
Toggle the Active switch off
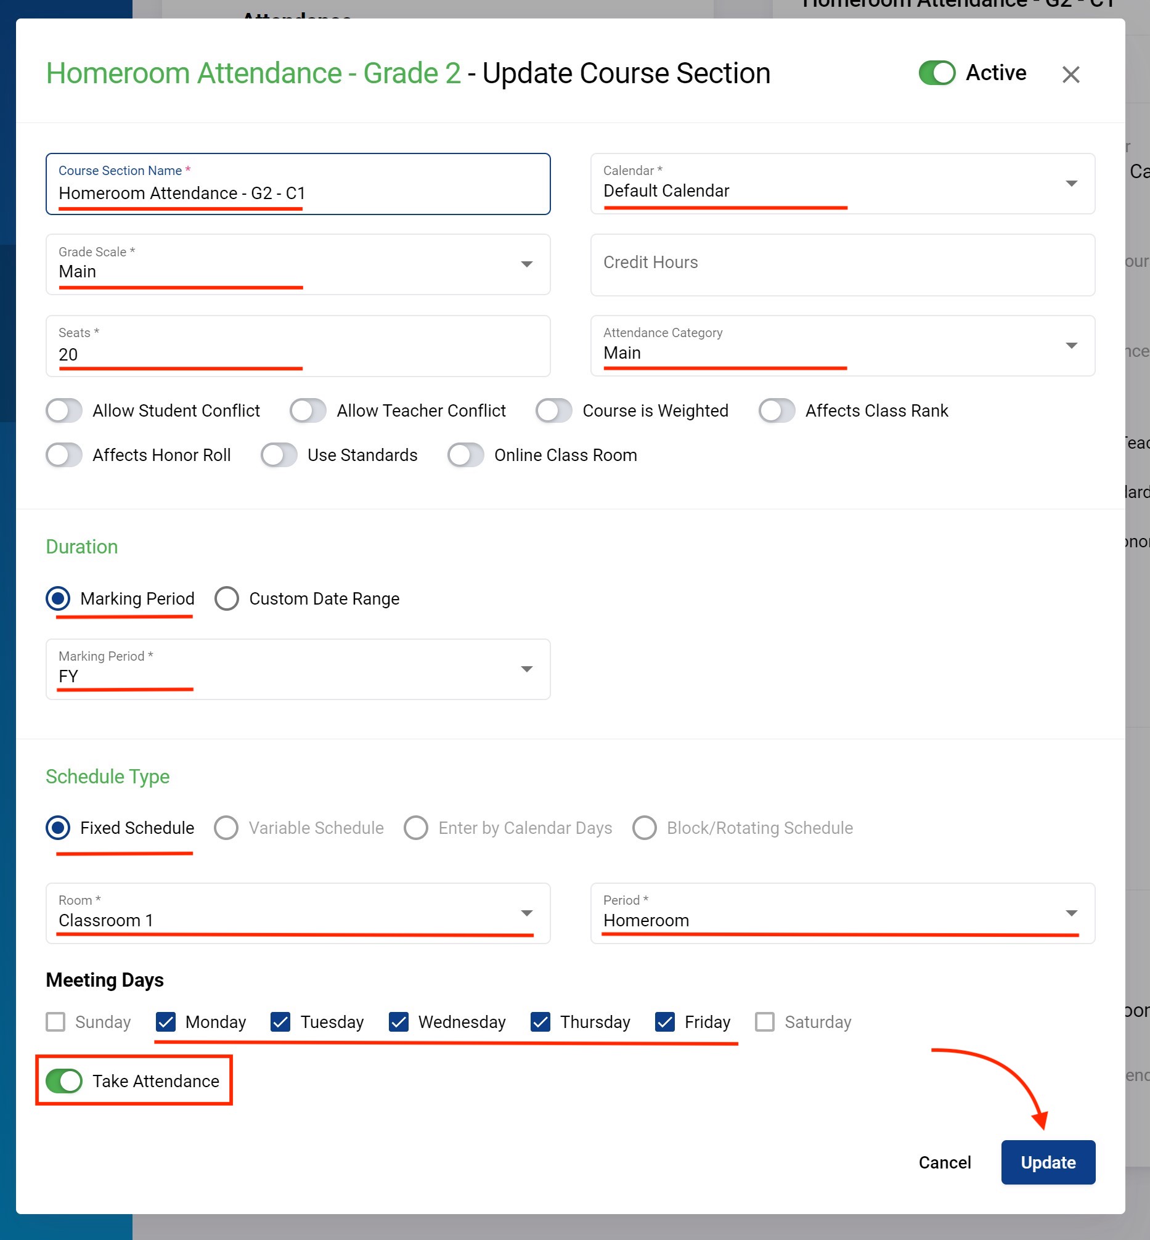coord(937,73)
